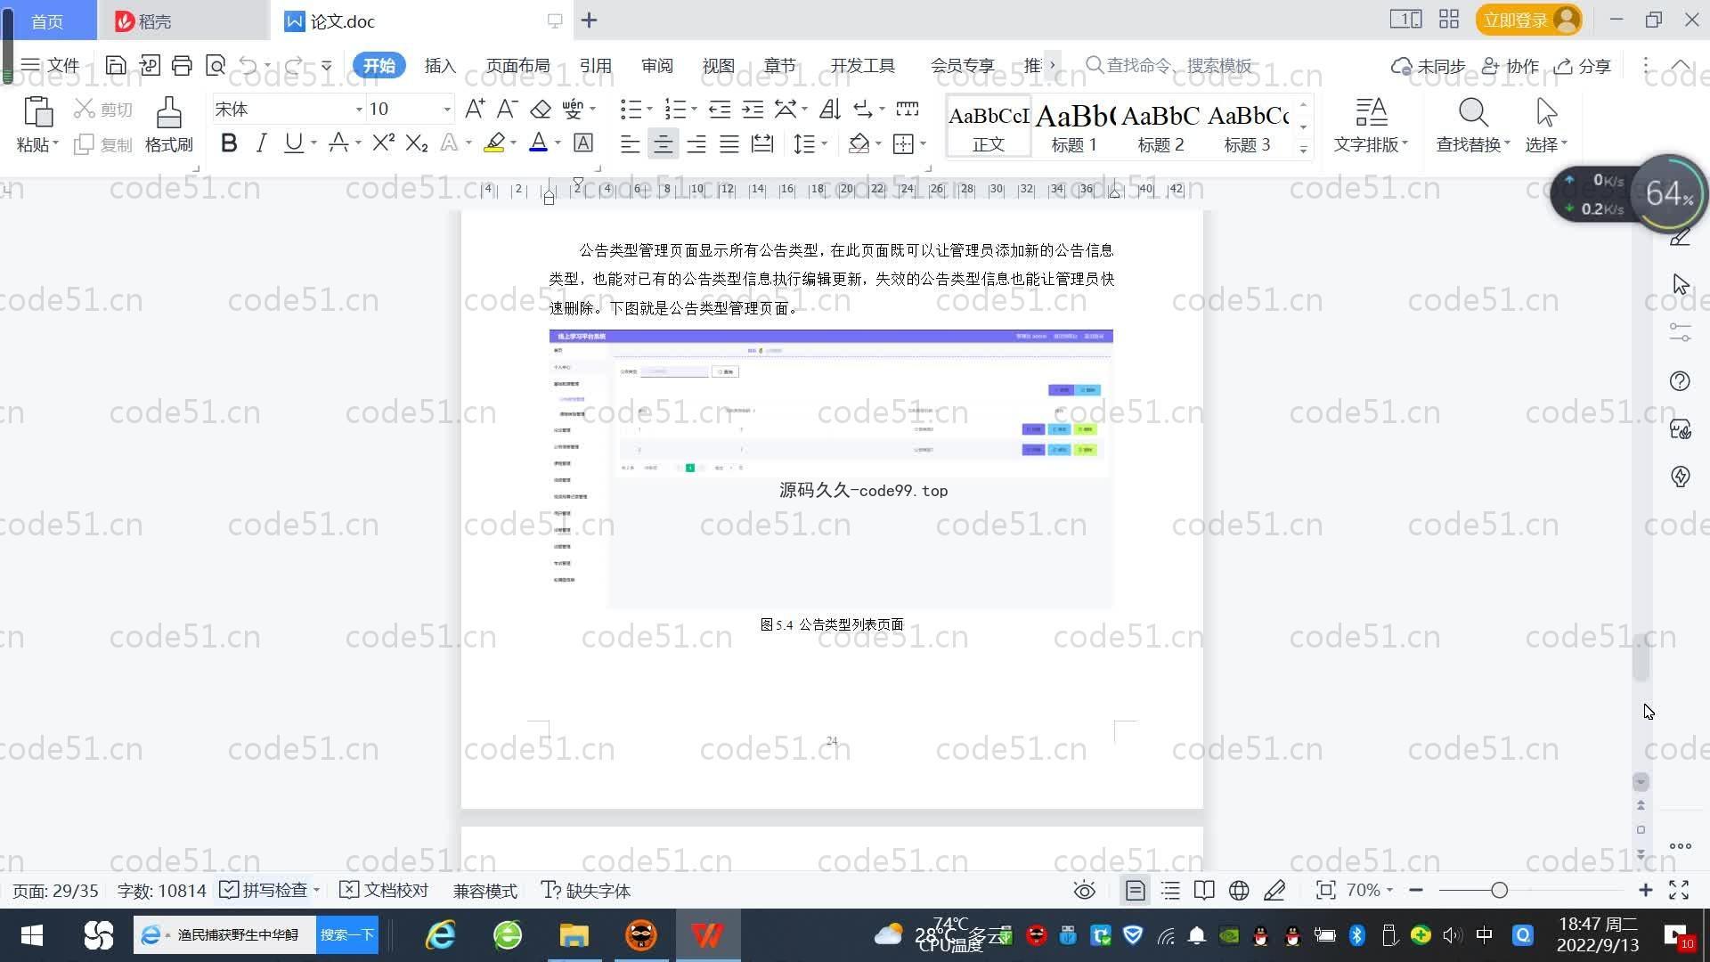
Task: Open Text Layout tool
Action: point(1371,124)
